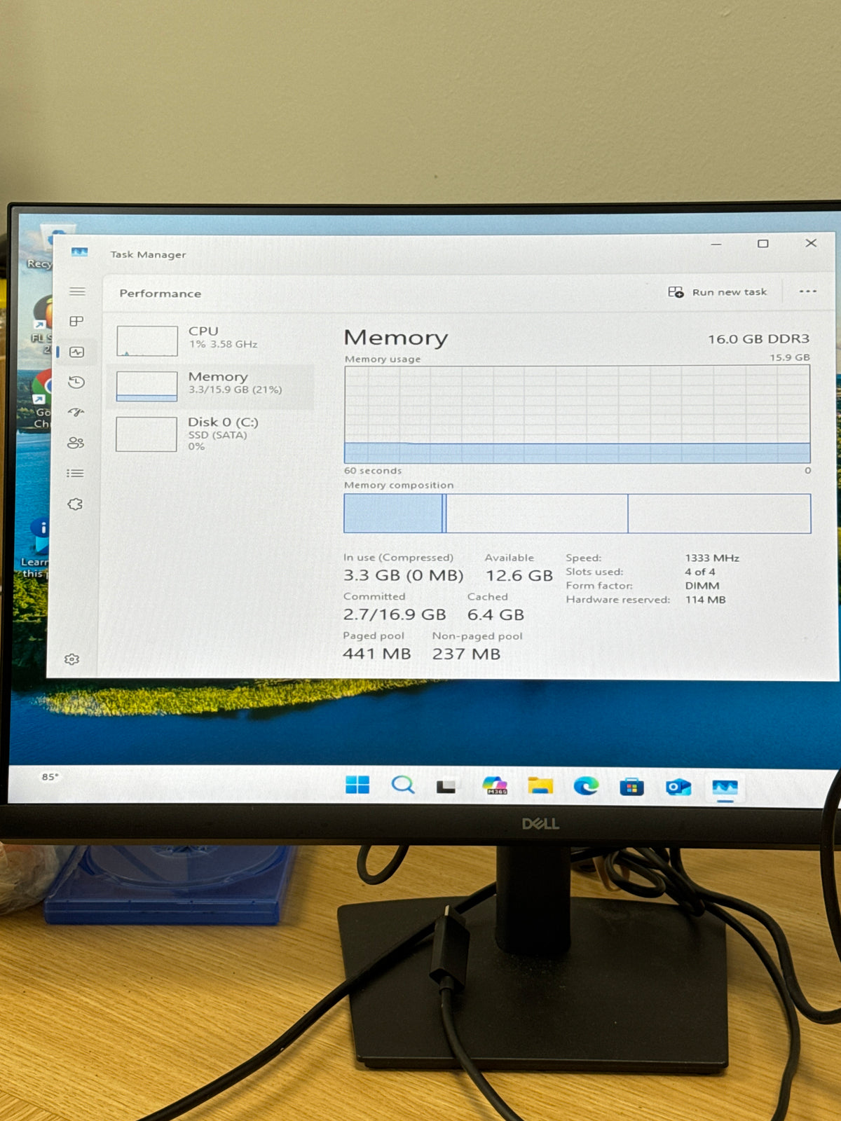This screenshot has height=1121, width=841.
Task: Open the App history page icon
Action: [x=76, y=382]
